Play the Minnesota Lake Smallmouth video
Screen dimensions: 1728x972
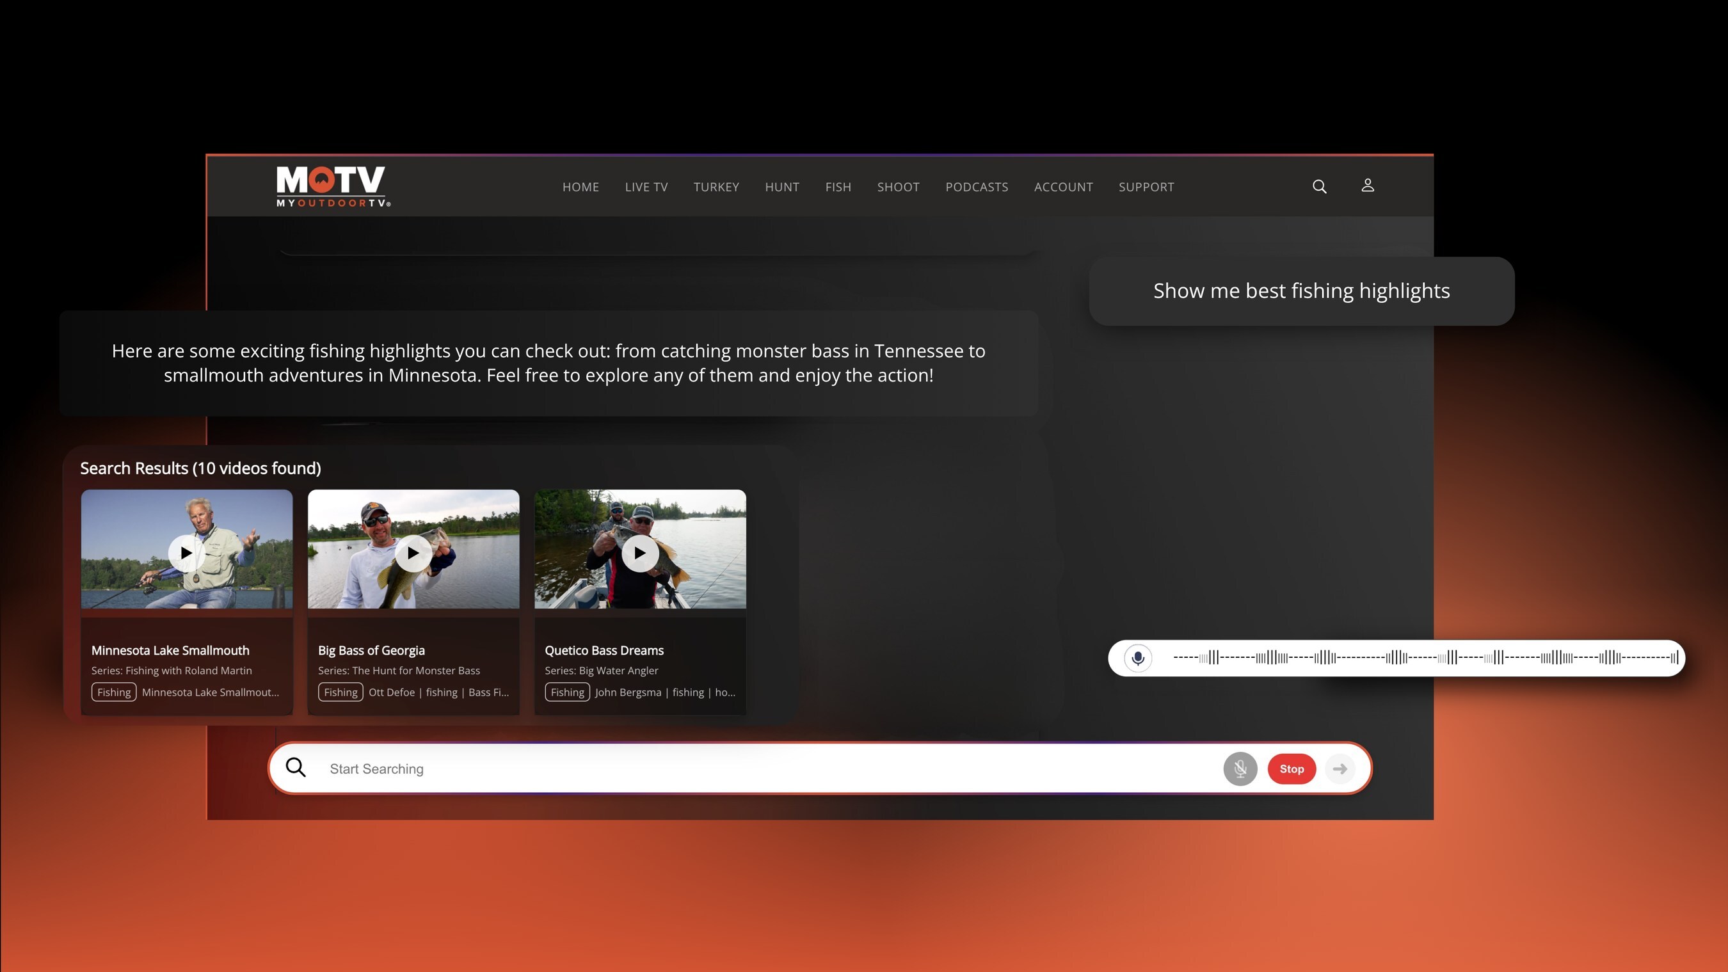coord(186,553)
